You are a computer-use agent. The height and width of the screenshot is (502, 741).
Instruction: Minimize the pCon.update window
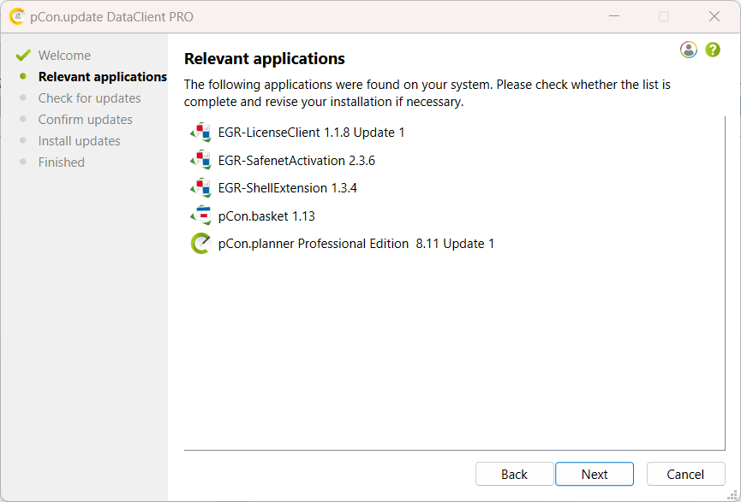click(x=614, y=16)
